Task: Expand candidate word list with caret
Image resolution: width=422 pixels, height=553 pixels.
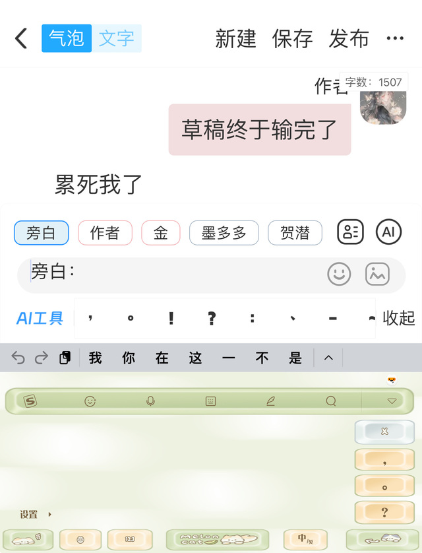Action: [x=328, y=358]
